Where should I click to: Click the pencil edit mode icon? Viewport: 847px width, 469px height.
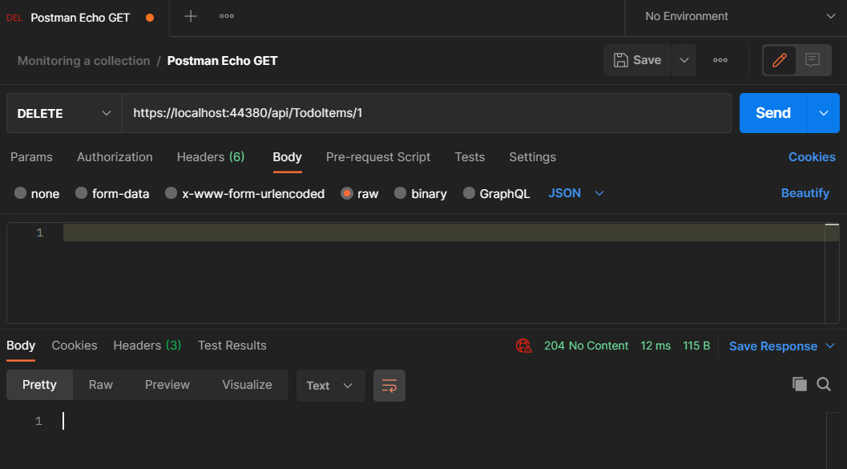coord(780,60)
